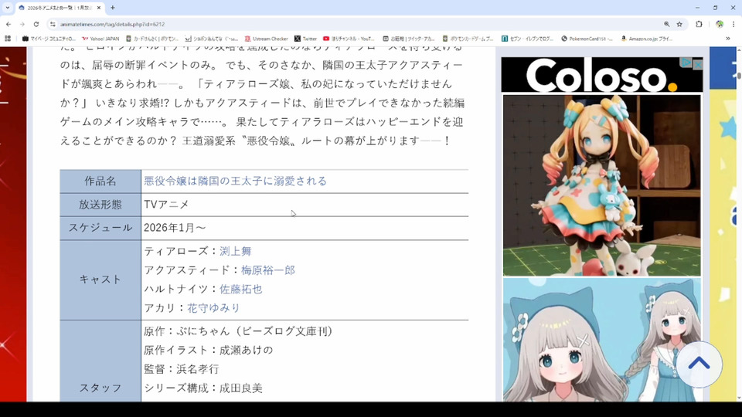Image resolution: width=742 pixels, height=417 pixels.
Task: Open the YouTube channel bookmark
Action: coord(349,39)
